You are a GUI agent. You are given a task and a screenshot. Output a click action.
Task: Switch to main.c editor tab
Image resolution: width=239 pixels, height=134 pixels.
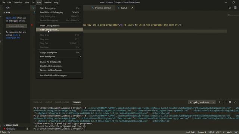pos(124,8)
